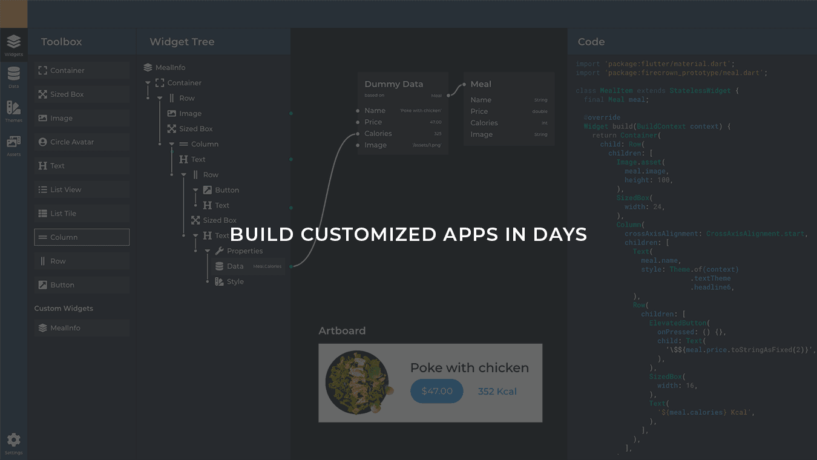Select the Image widget in Toolbox
Screen dimensions: 817x460
(x=82, y=118)
